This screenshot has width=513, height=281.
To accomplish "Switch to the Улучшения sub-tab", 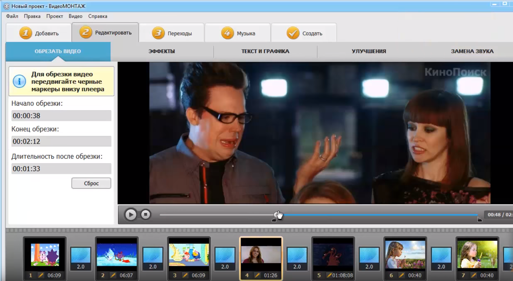I will click(x=369, y=51).
